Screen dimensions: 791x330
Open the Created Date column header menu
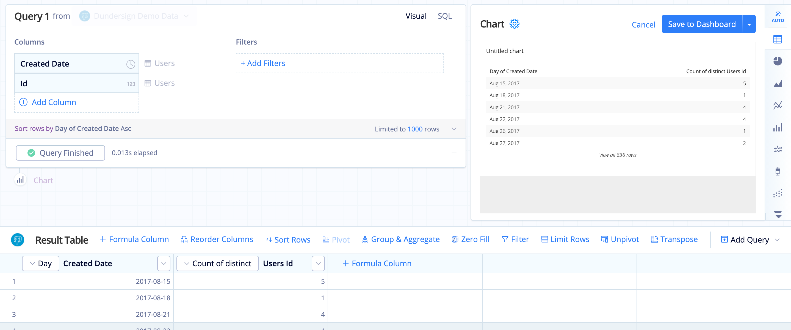tap(164, 263)
